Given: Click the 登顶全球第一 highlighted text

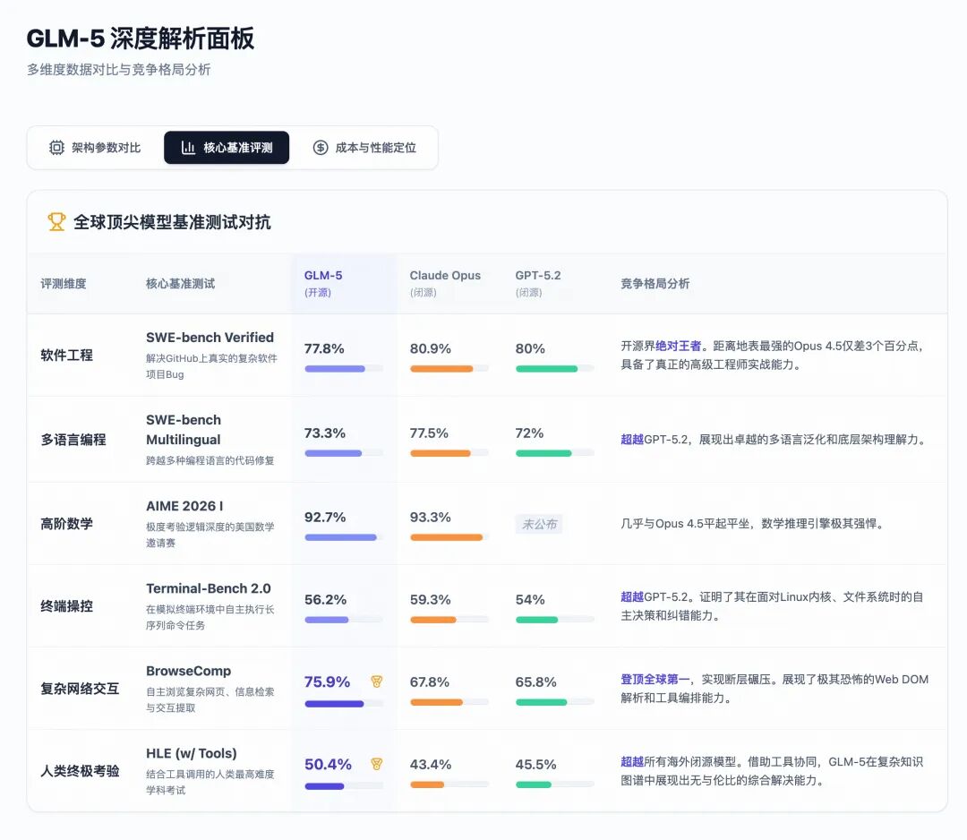Looking at the screenshot, I should [x=655, y=680].
